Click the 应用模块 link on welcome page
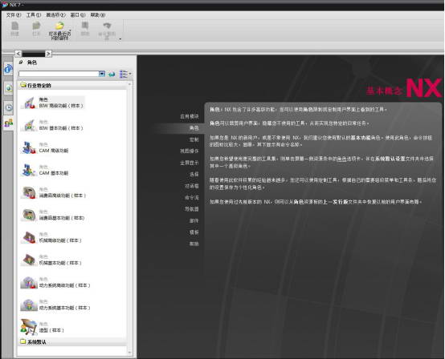This screenshot has width=445, height=359. tap(190, 116)
